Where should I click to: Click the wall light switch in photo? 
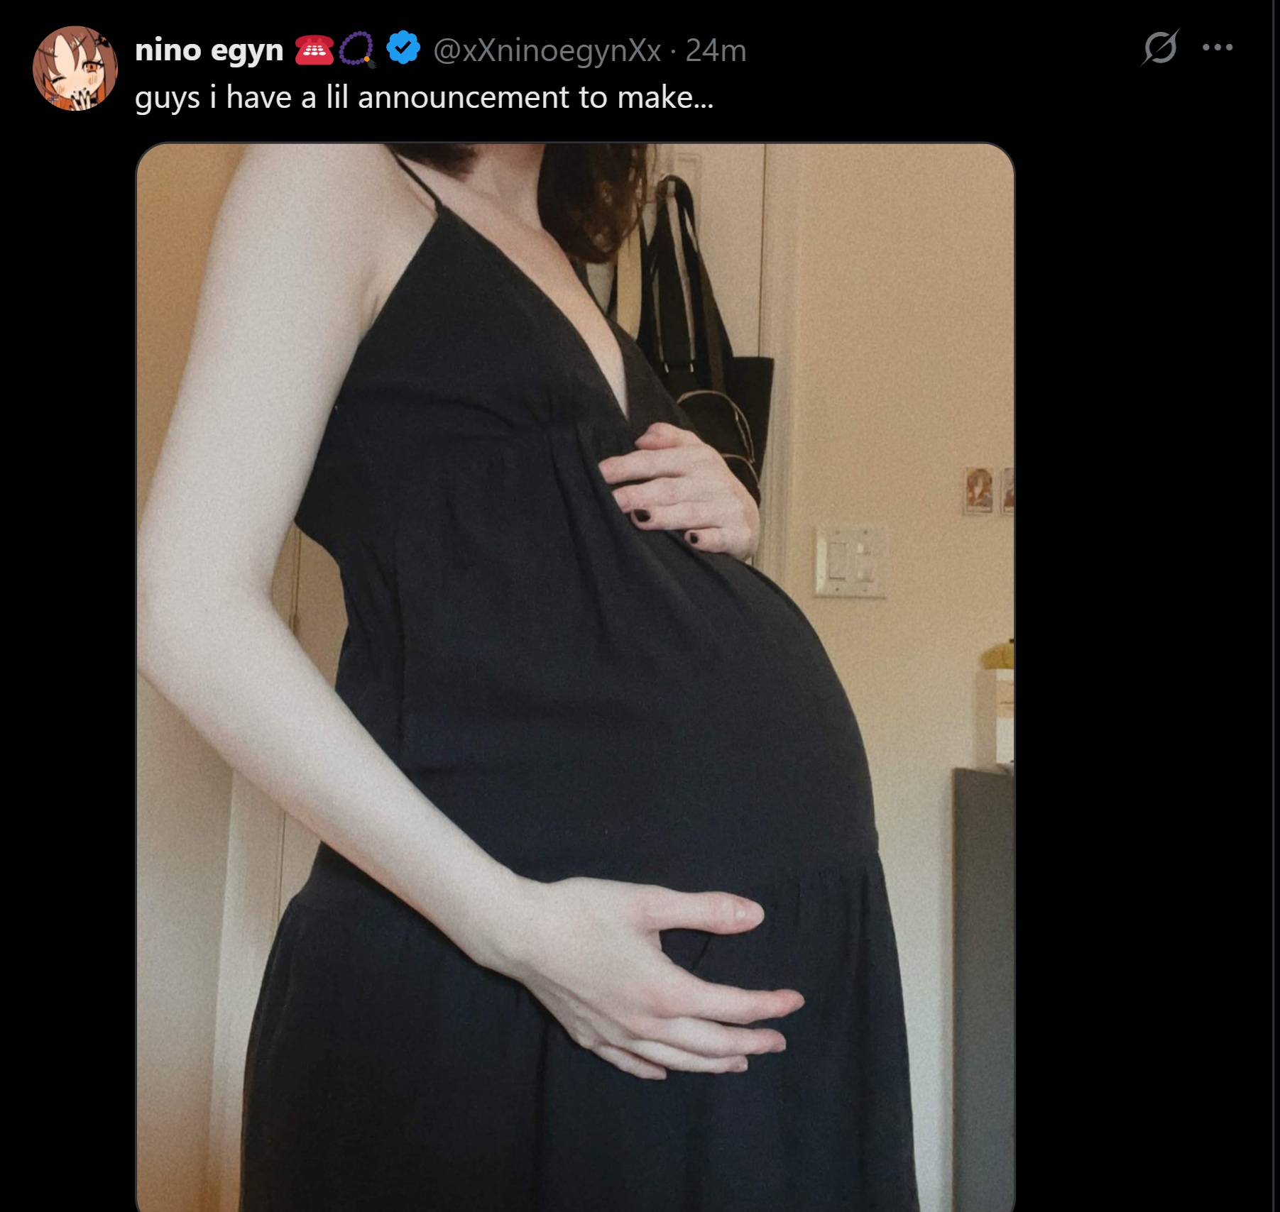tap(850, 561)
